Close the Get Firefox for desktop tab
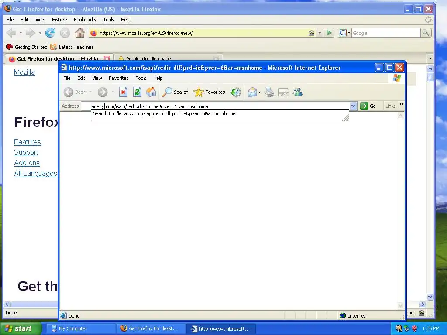Viewport: 447px width, 335px height. [107, 58]
